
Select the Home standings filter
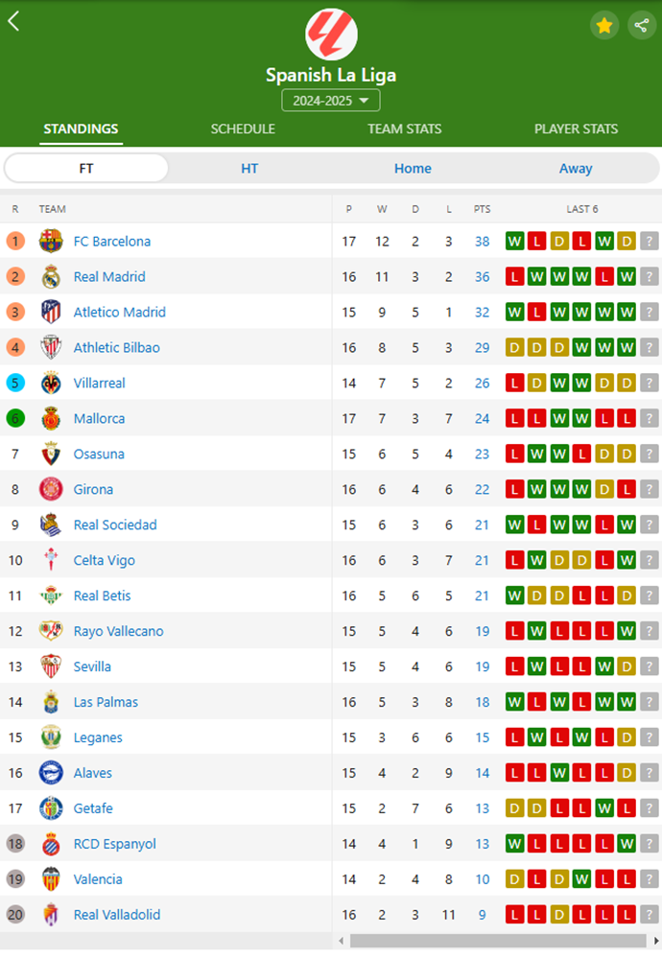[x=413, y=168]
